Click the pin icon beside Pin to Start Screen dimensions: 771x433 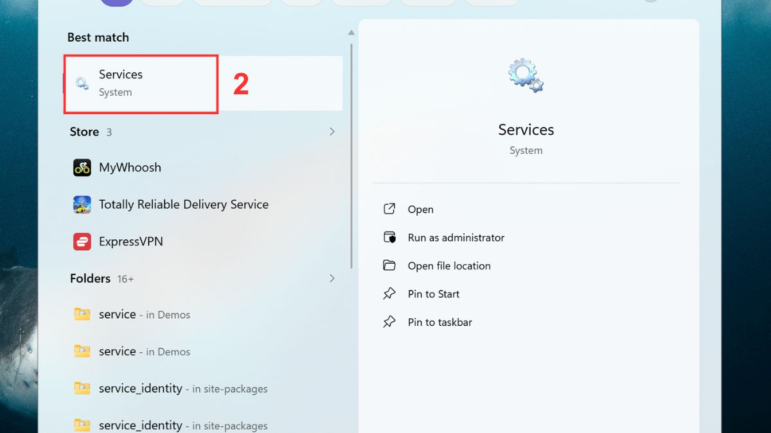pyautogui.click(x=389, y=294)
